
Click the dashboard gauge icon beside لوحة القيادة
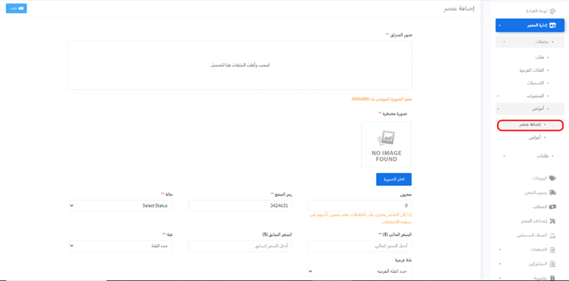[552, 11]
